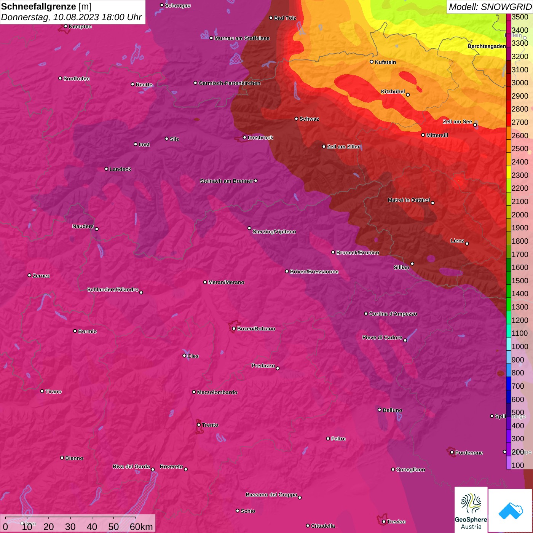Select the 700 blue legend swatch

(x=509, y=383)
